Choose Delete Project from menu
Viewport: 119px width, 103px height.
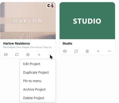(37, 98)
